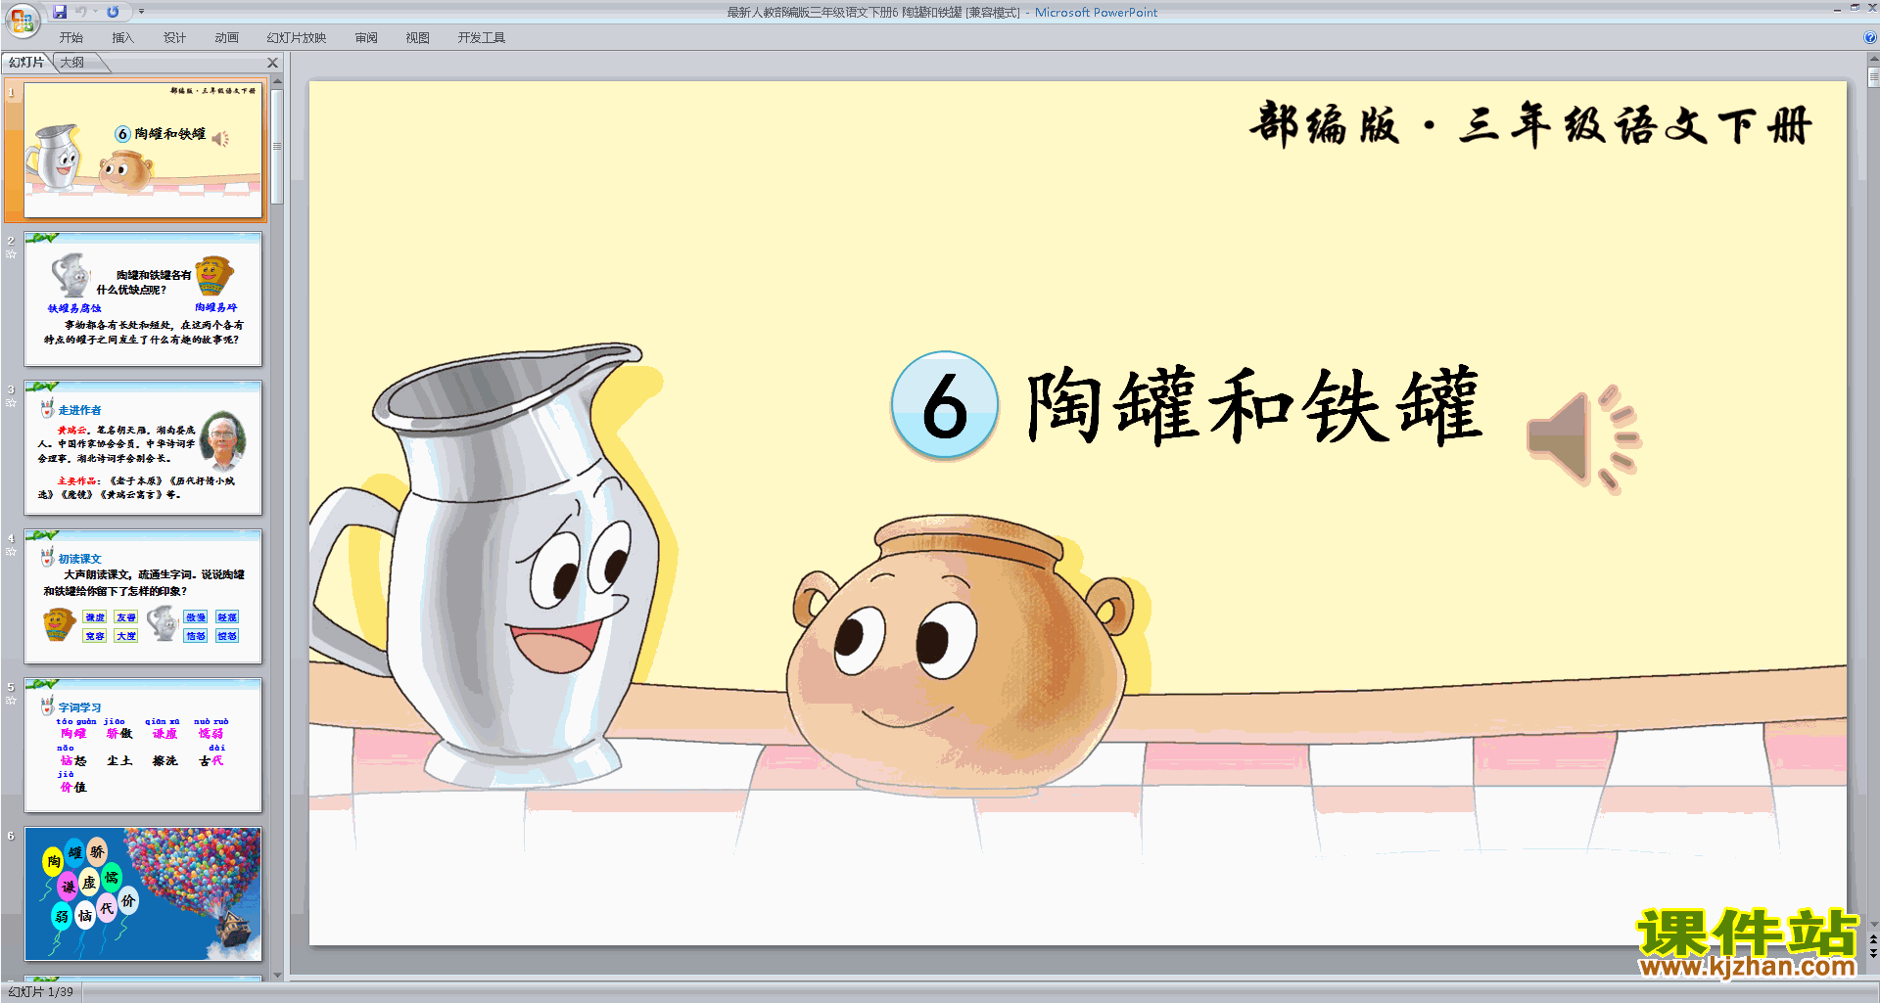Open the 动画 ribbon tab
Viewport: 1880px width, 1003px height.
227,38
